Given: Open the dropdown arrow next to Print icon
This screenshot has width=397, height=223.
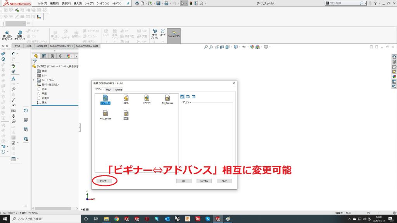Looking at the screenshot, I should point(170,3).
